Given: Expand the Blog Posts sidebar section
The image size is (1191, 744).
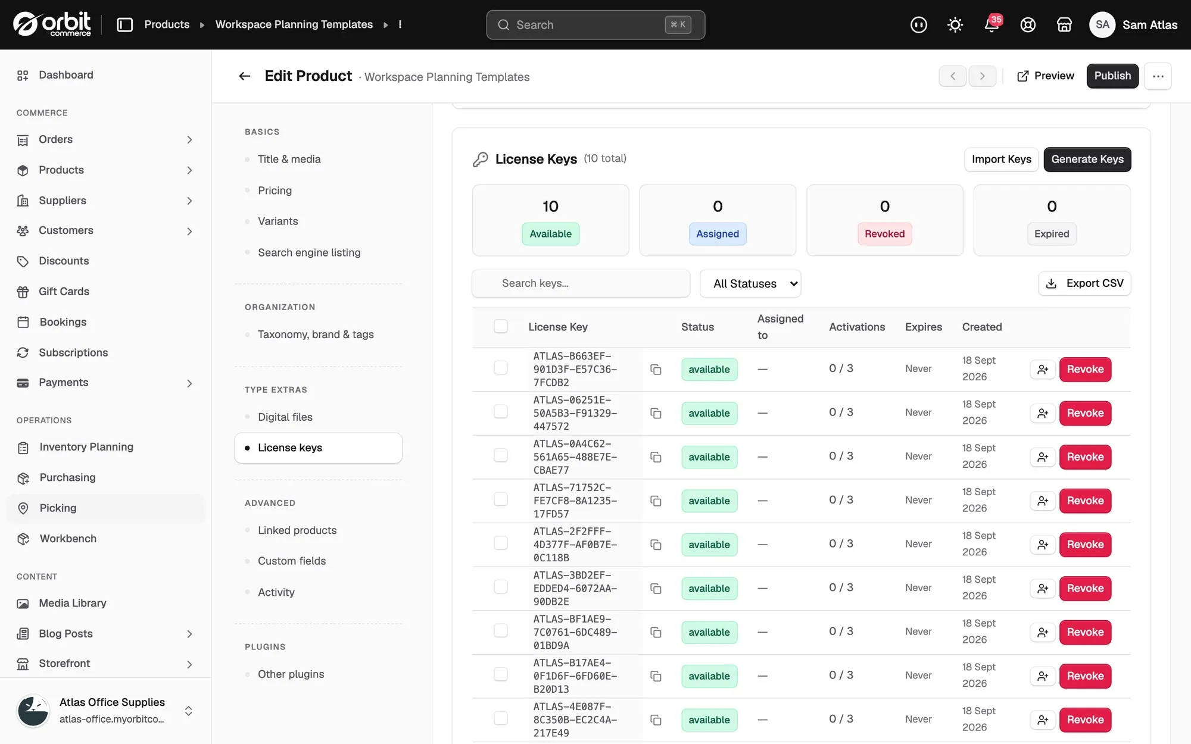Looking at the screenshot, I should [189, 634].
